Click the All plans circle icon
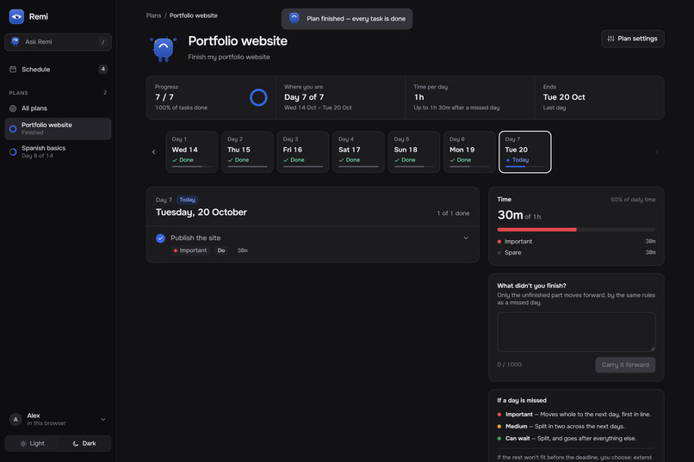The height and width of the screenshot is (462, 694). [x=13, y=108]
